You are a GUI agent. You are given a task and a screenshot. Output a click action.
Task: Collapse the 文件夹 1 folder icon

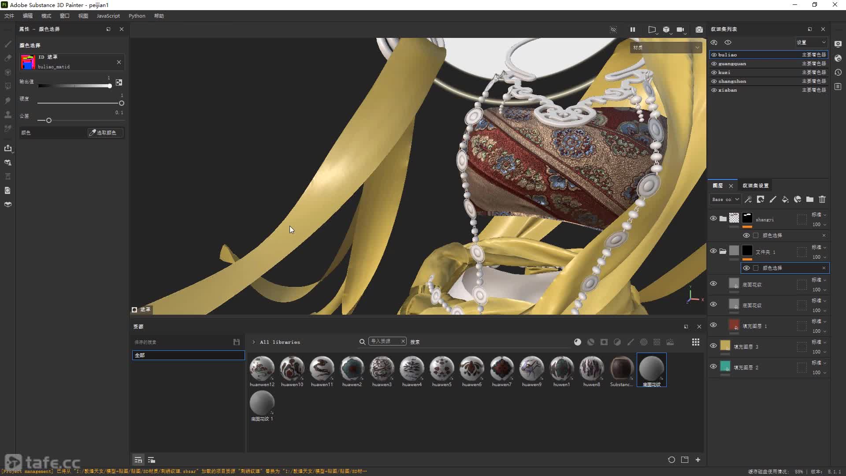tap(723, 251)
